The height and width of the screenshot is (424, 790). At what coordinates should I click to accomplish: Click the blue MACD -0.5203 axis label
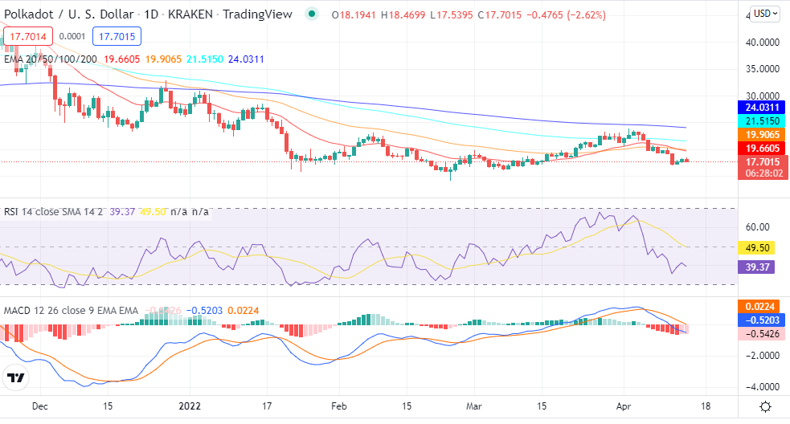(x=761, y=320)
